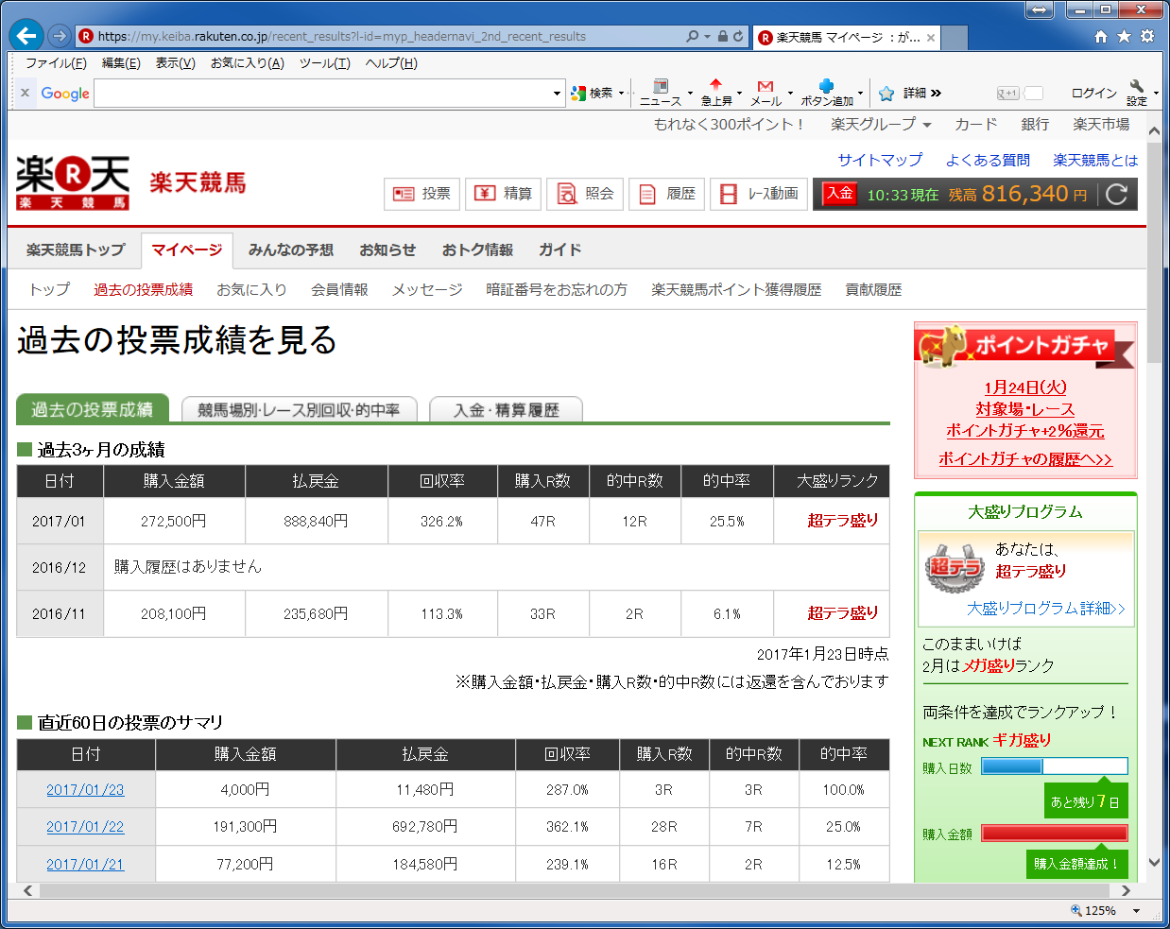Image resolution: width=1170 pixels, height=929 pixels.
Task: Open browser tools gear icon
Action: click(x=1147, y=36)
